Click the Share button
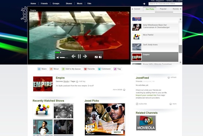This screenshot has height=136, width=203. [x=42, y=69]
